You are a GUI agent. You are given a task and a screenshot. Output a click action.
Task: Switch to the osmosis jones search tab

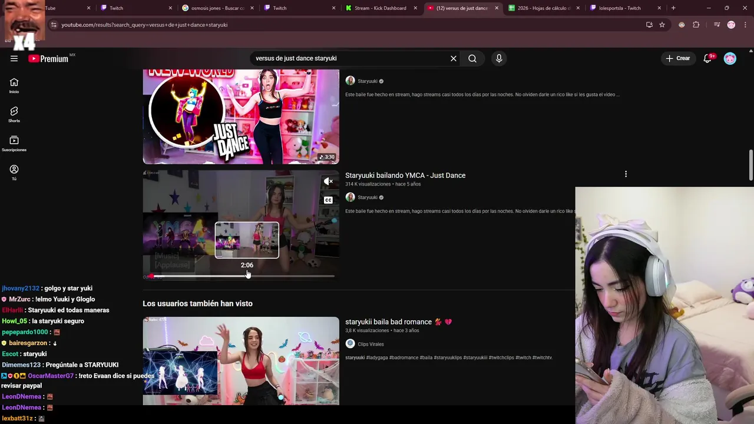click(217, 8)
